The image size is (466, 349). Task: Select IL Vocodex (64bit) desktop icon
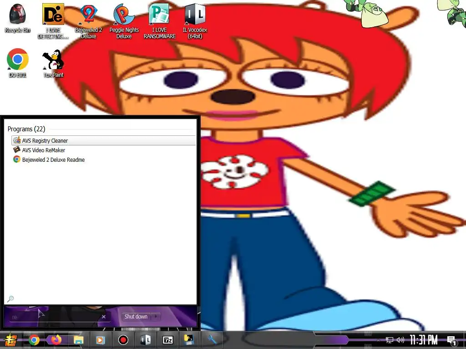click(195, 21)
